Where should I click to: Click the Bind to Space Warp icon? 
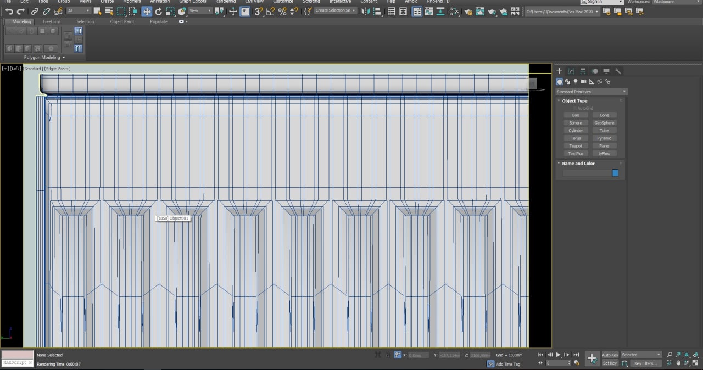[x=58, y=12]
